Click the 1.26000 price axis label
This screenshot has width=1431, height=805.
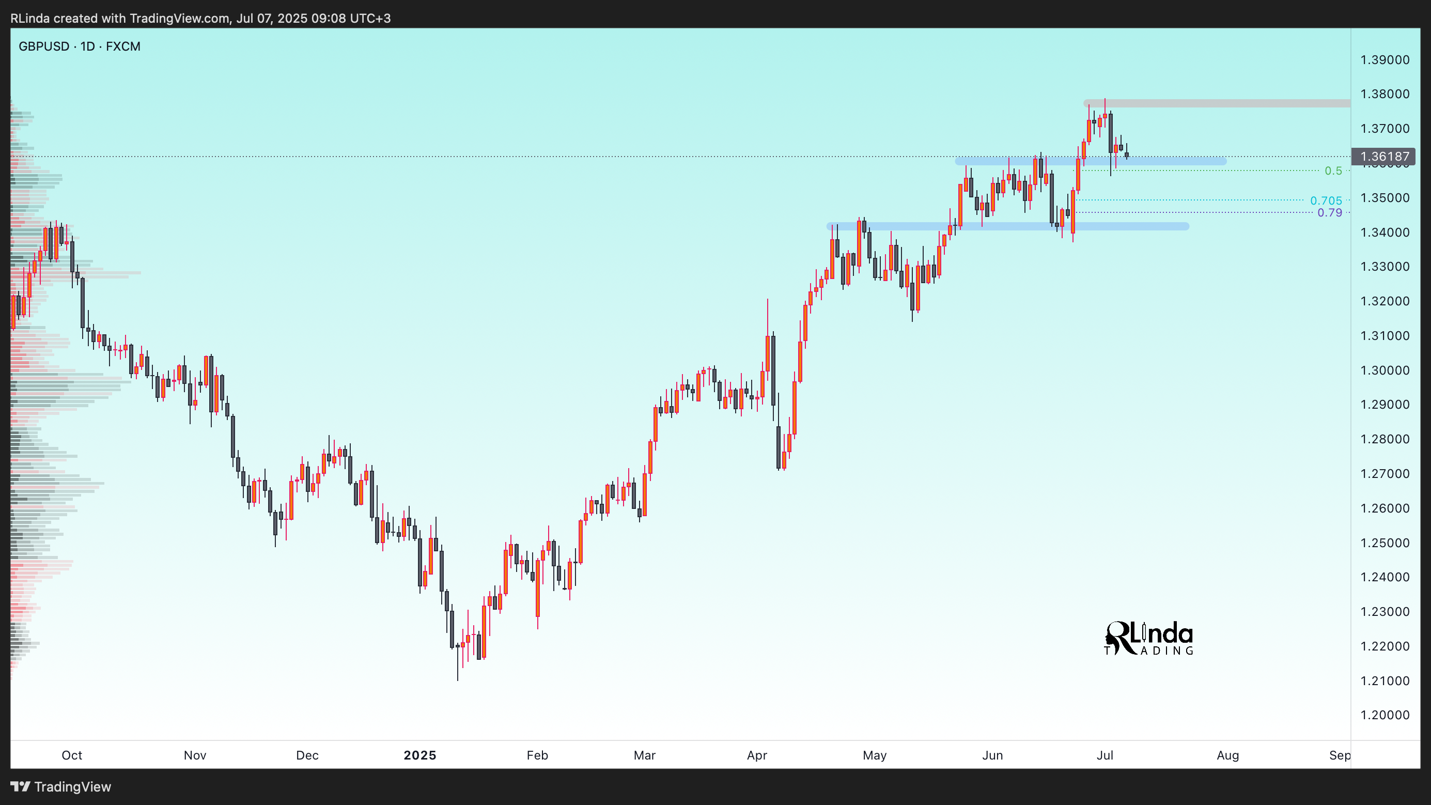[1385, 508]
